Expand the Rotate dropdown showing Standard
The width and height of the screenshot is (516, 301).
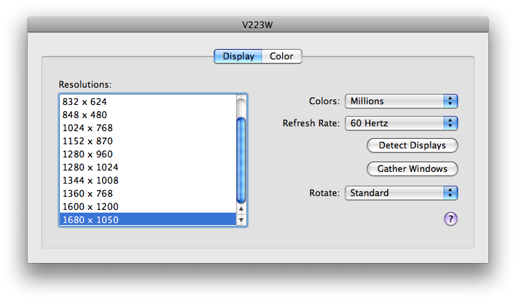coord(401,193)
